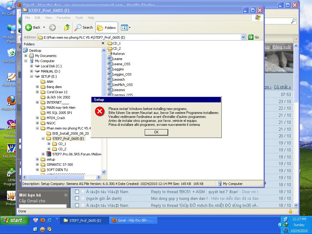
Task: Select SIMANTIC S7-300 folder
Action: (60, 164)
